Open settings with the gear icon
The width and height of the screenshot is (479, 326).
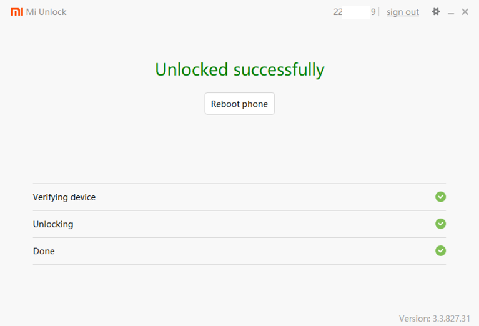pos(436,12)
